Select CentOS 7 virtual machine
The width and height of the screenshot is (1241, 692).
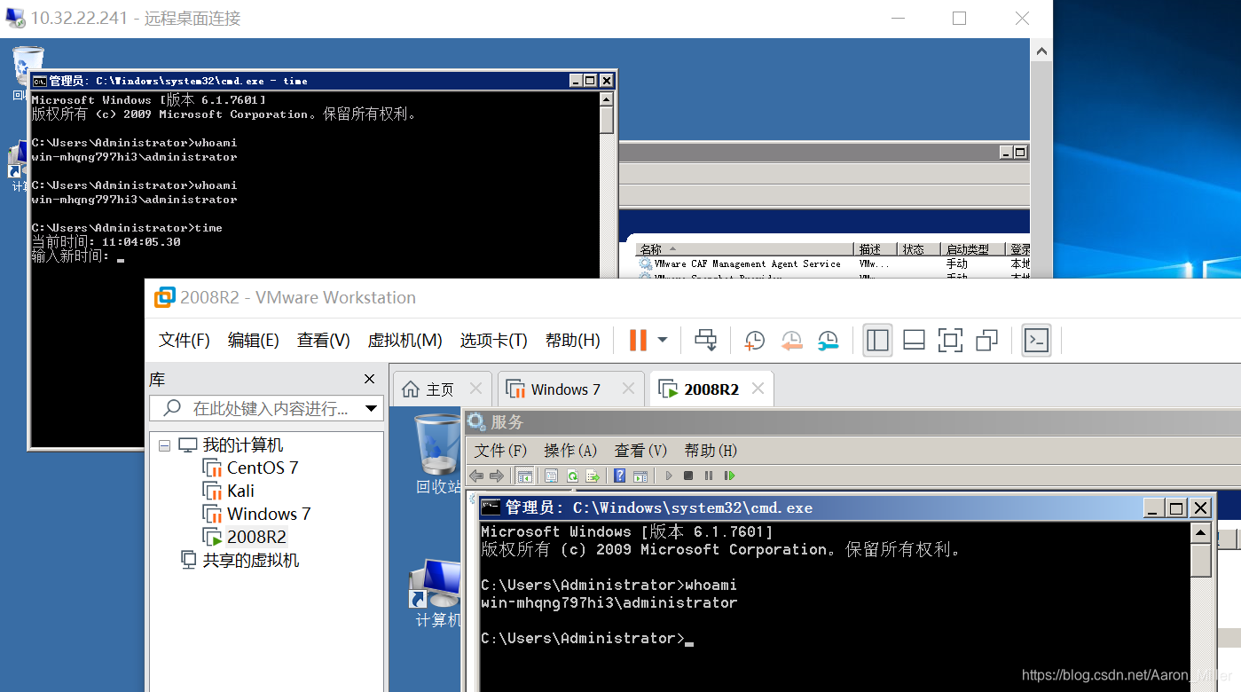pyautogui.click(x=262, y=468)
